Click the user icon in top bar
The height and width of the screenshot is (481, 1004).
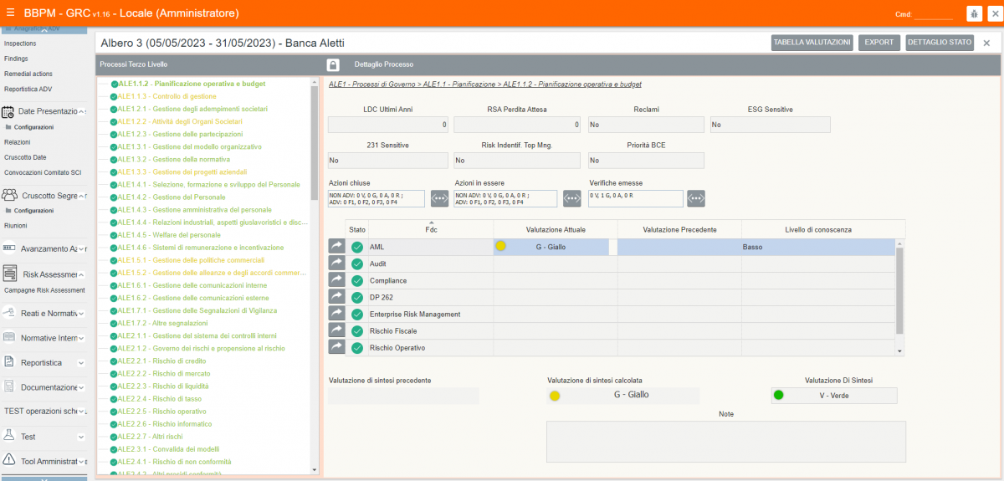(x=974, y=13)
